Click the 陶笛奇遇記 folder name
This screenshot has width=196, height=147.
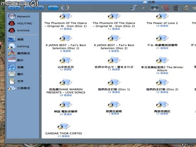[162, 111]
